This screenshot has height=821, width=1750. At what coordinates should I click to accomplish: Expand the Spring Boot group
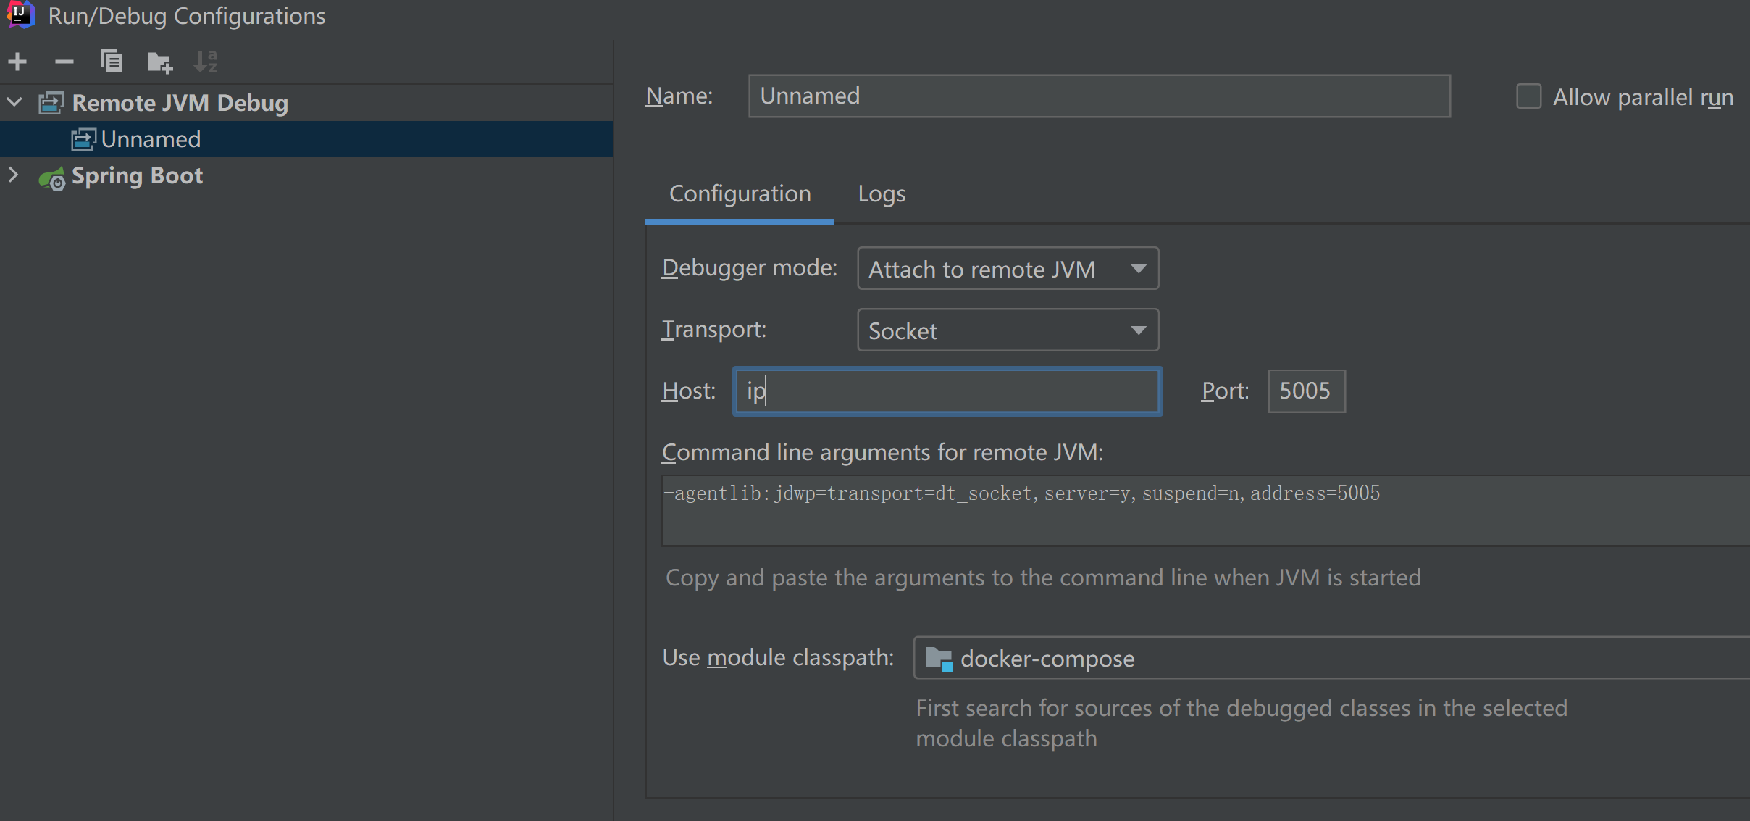pyautogui.click(x=13, y=175)
